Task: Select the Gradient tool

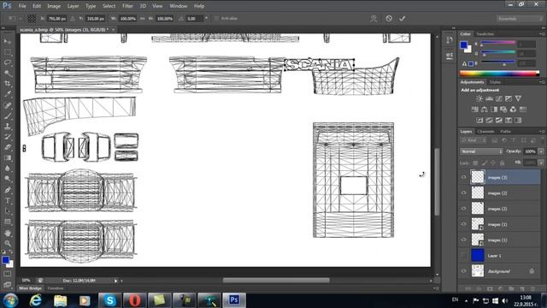Action: click(8, 157)
